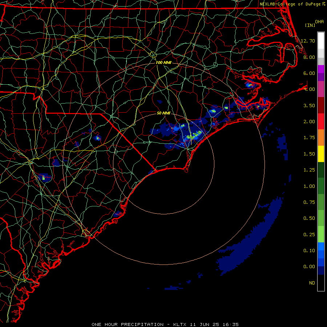
Task: Click the "0.75" legend value
Action: click(309, 202)
